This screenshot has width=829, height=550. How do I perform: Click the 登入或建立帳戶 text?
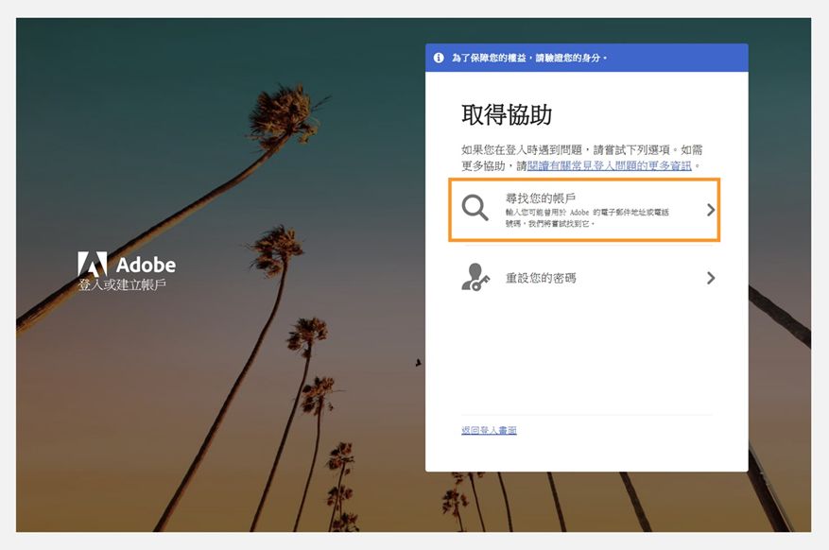[121, 284]
